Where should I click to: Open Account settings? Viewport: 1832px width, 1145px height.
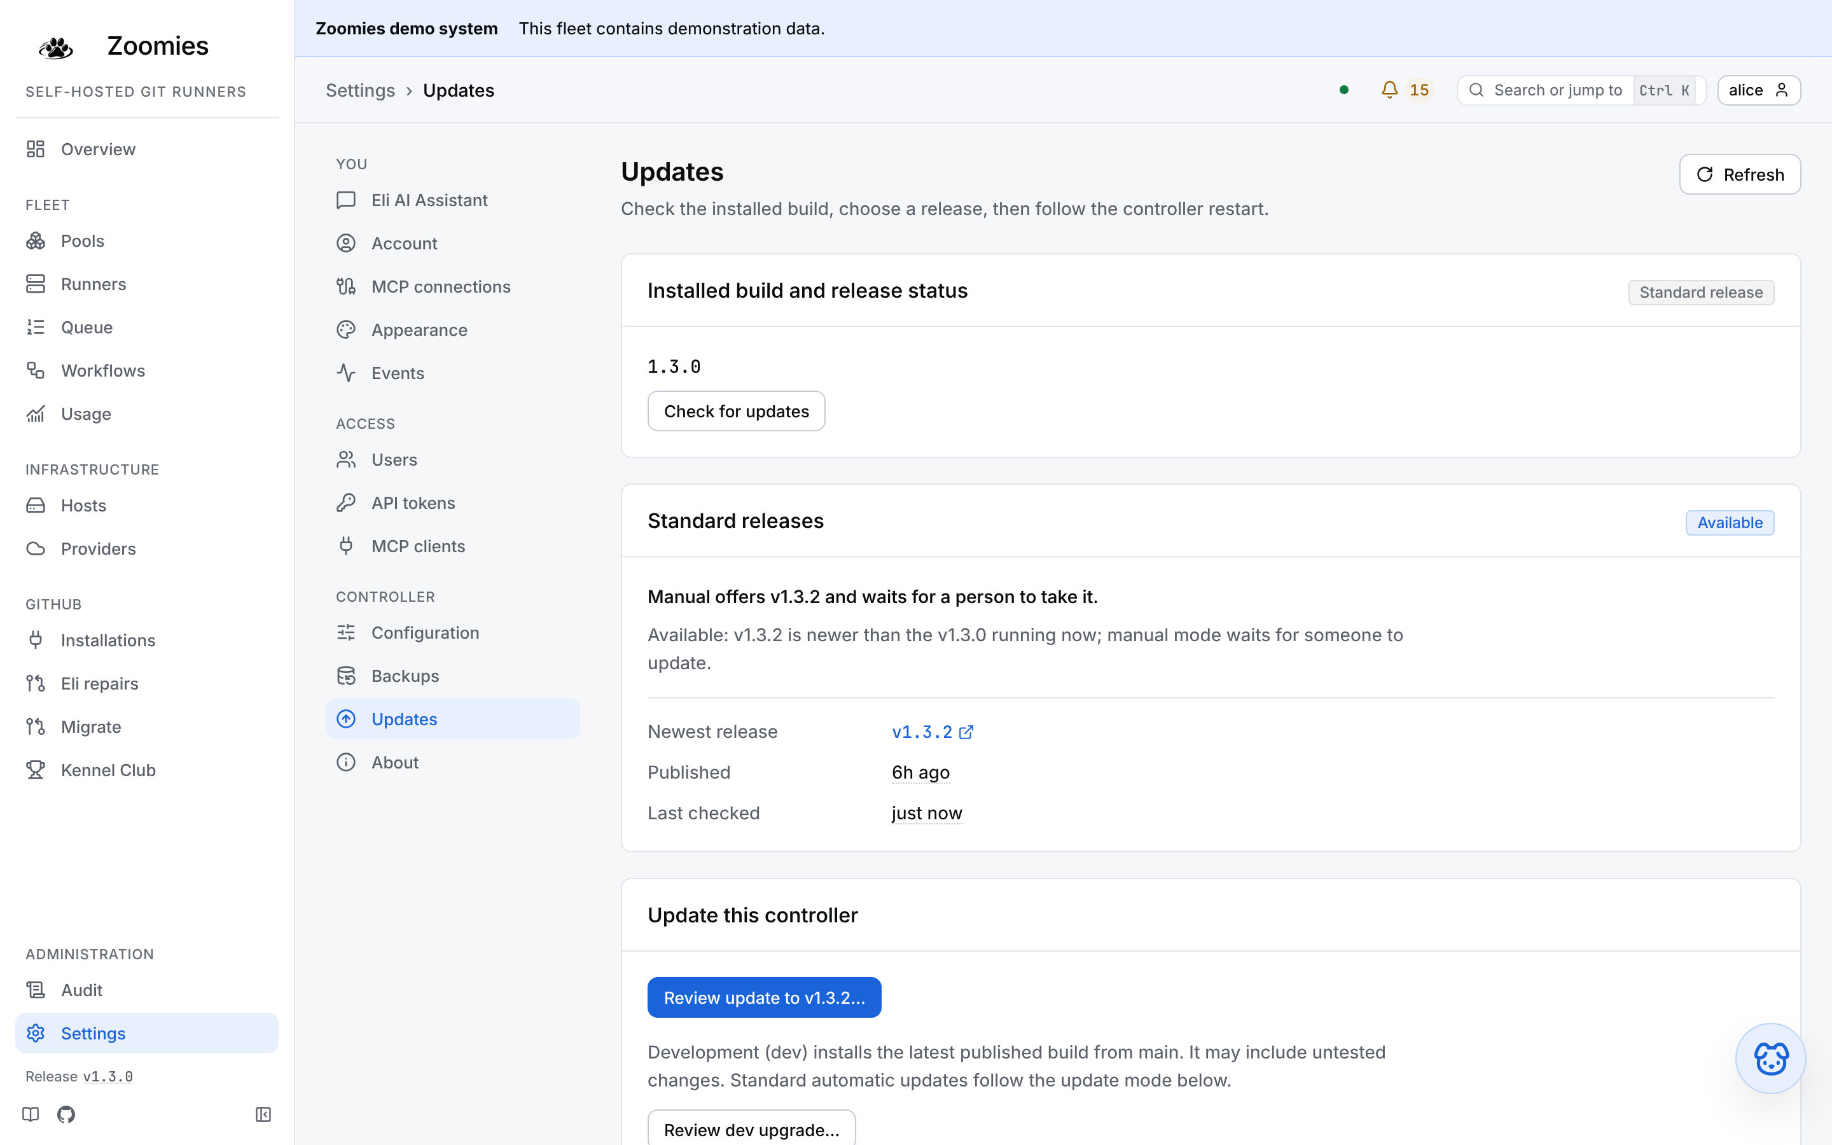pos(453,243)
